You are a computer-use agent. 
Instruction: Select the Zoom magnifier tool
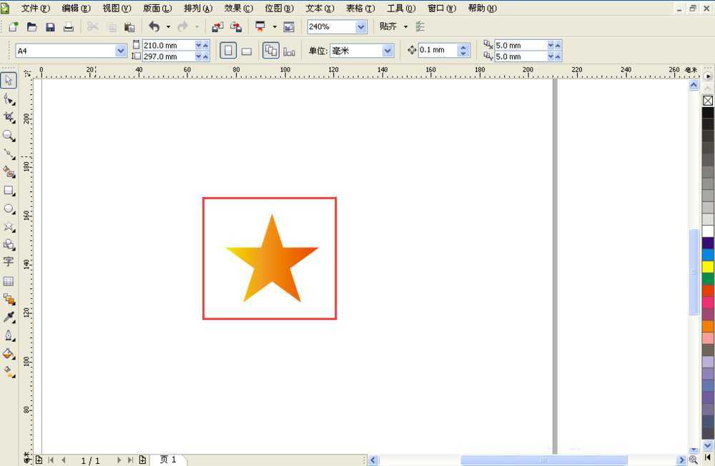[x=9, y=136]
